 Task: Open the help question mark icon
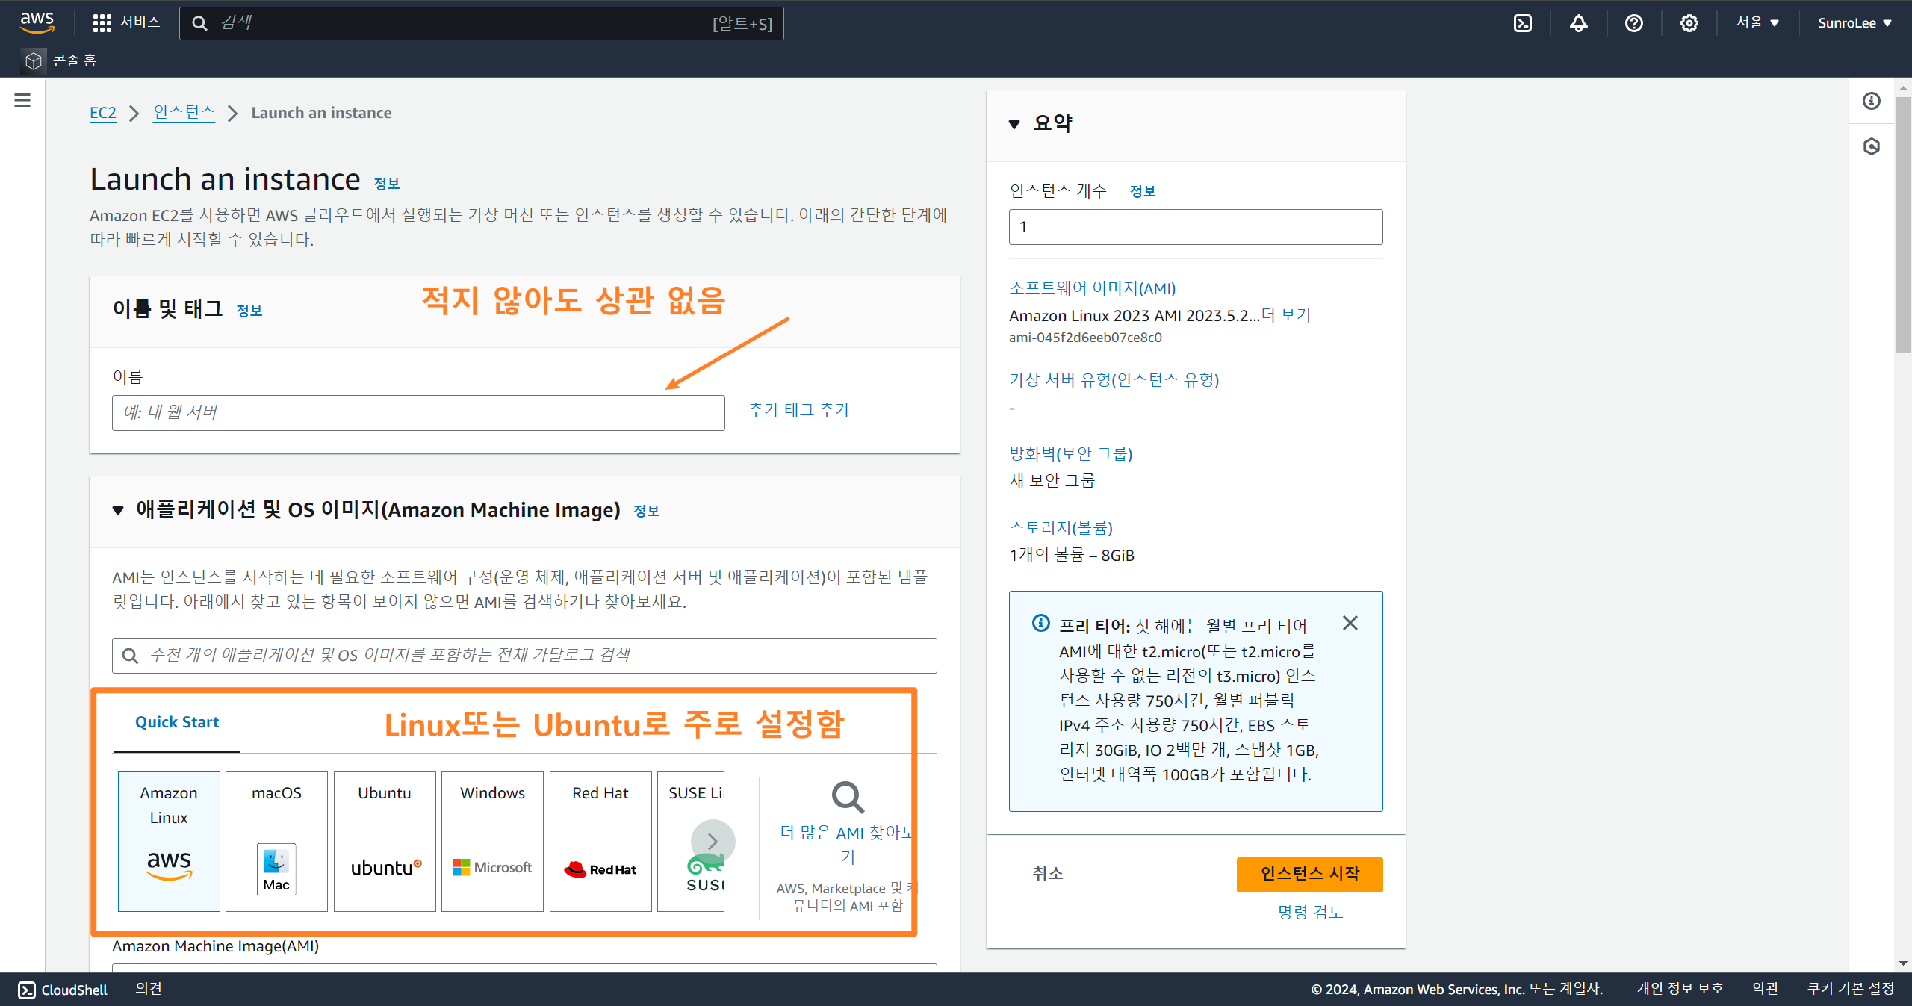pyautogui.click(x=1633, y=23)
